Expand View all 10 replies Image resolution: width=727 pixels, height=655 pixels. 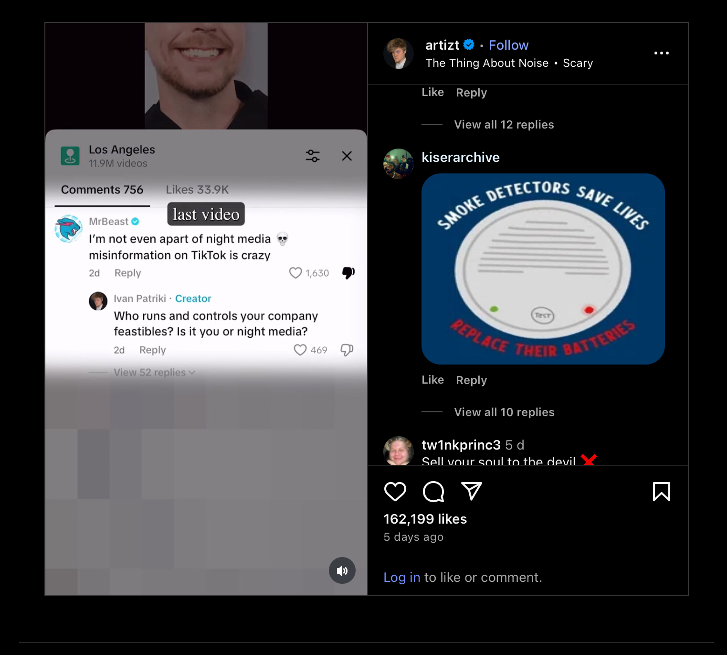pos(504,412)
